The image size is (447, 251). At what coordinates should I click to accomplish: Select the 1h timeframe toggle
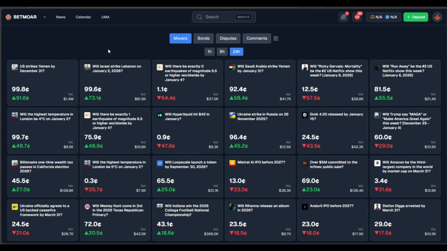pos(209,52)
